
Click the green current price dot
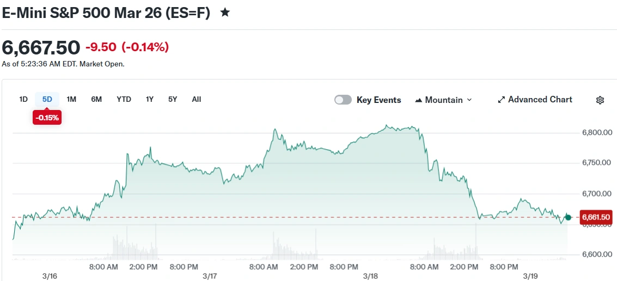click(568, 217)
